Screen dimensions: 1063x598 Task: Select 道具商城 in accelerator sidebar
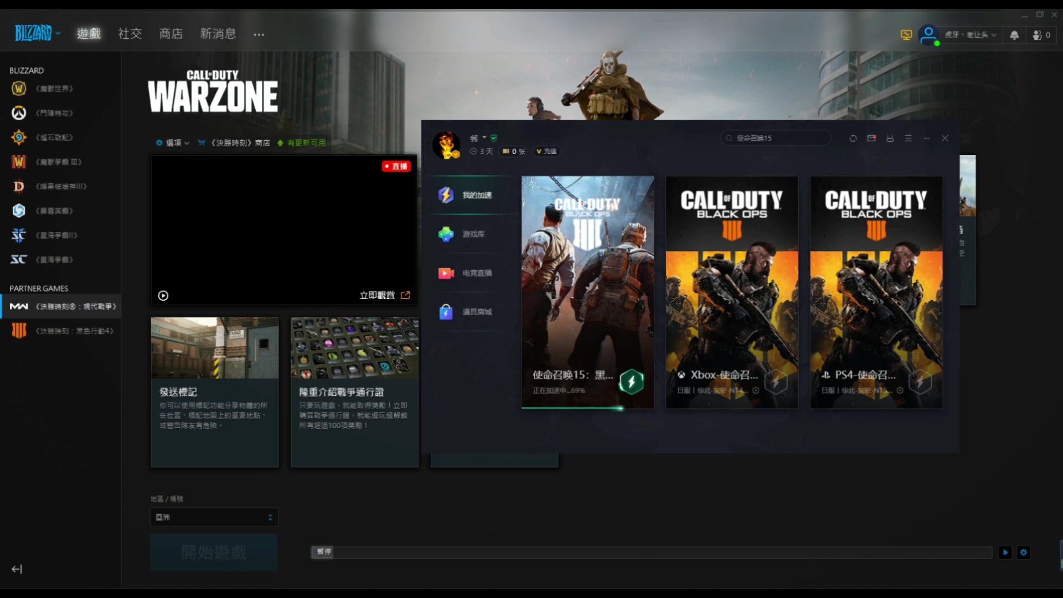tap(471, 312)
